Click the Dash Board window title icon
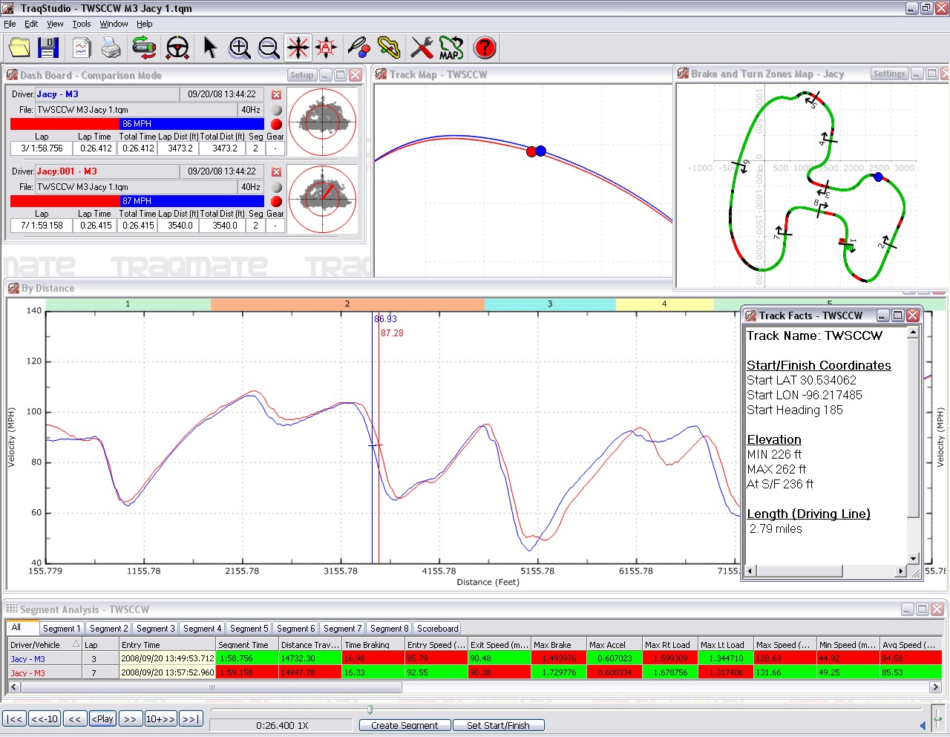The width and height of the screenshot is (950, 737). 12,75
